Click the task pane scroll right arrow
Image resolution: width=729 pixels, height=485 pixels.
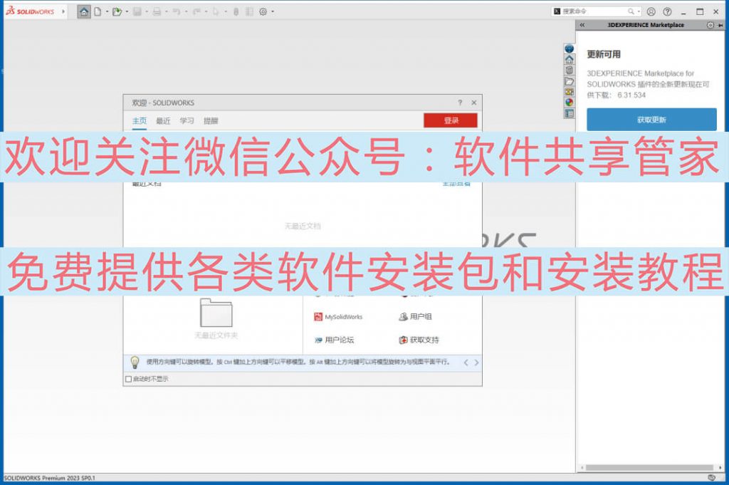click(x=720, y=467)
